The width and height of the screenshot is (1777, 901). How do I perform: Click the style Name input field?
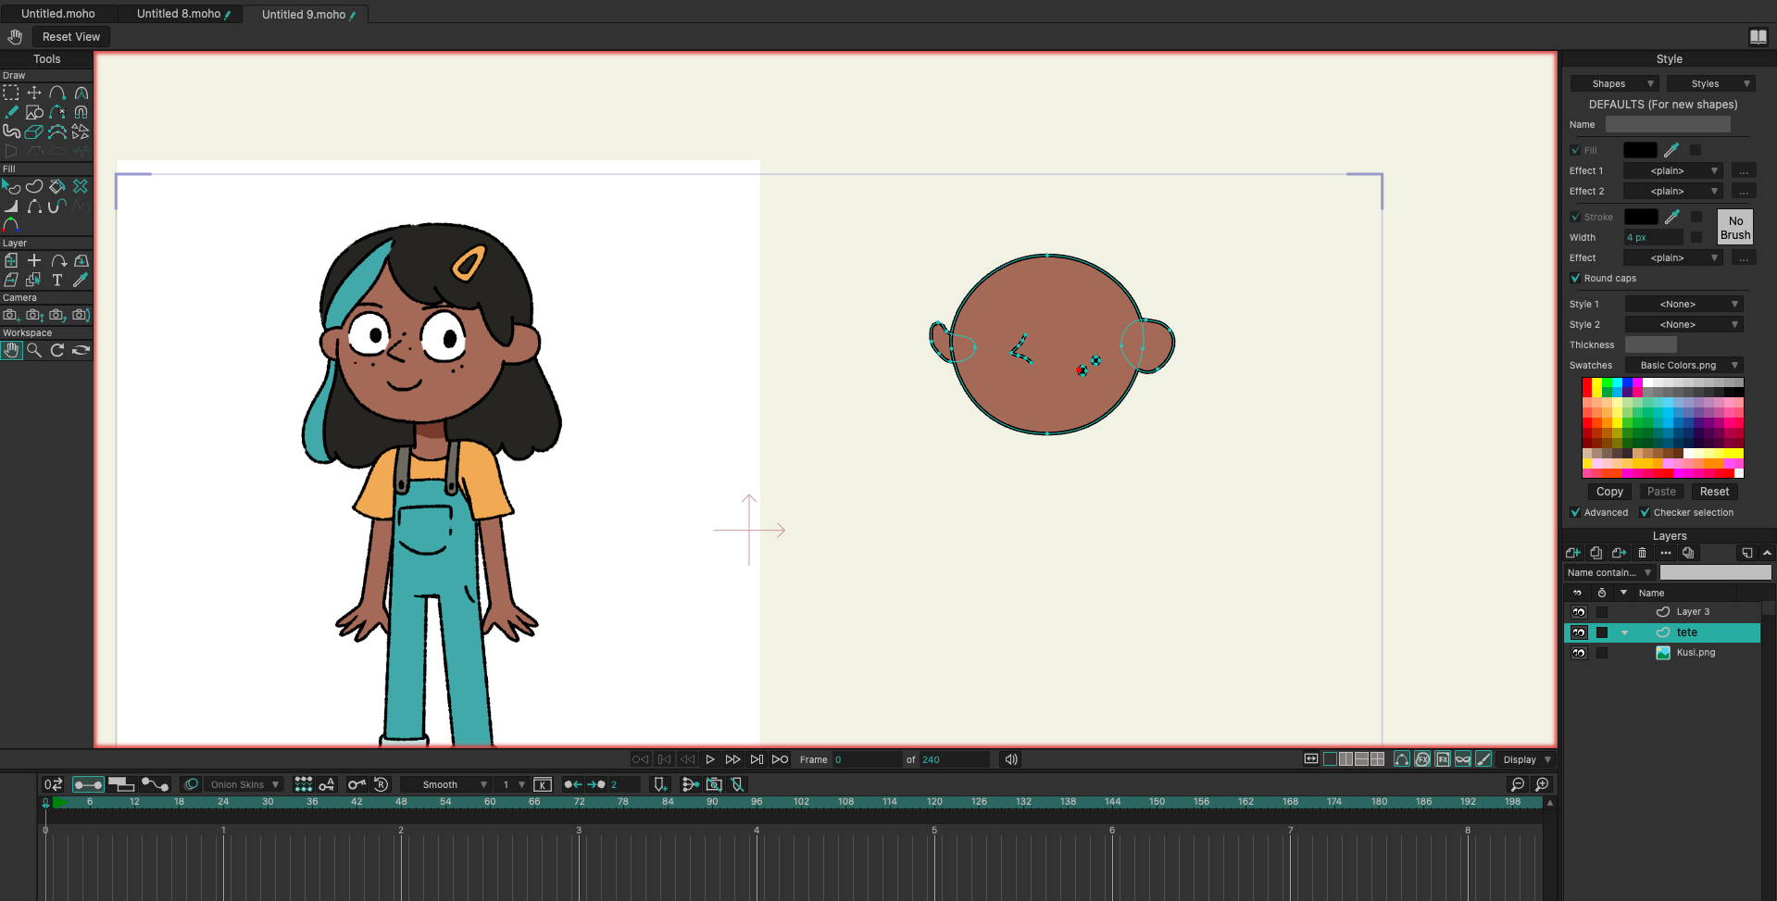[x=1668, y=124]
